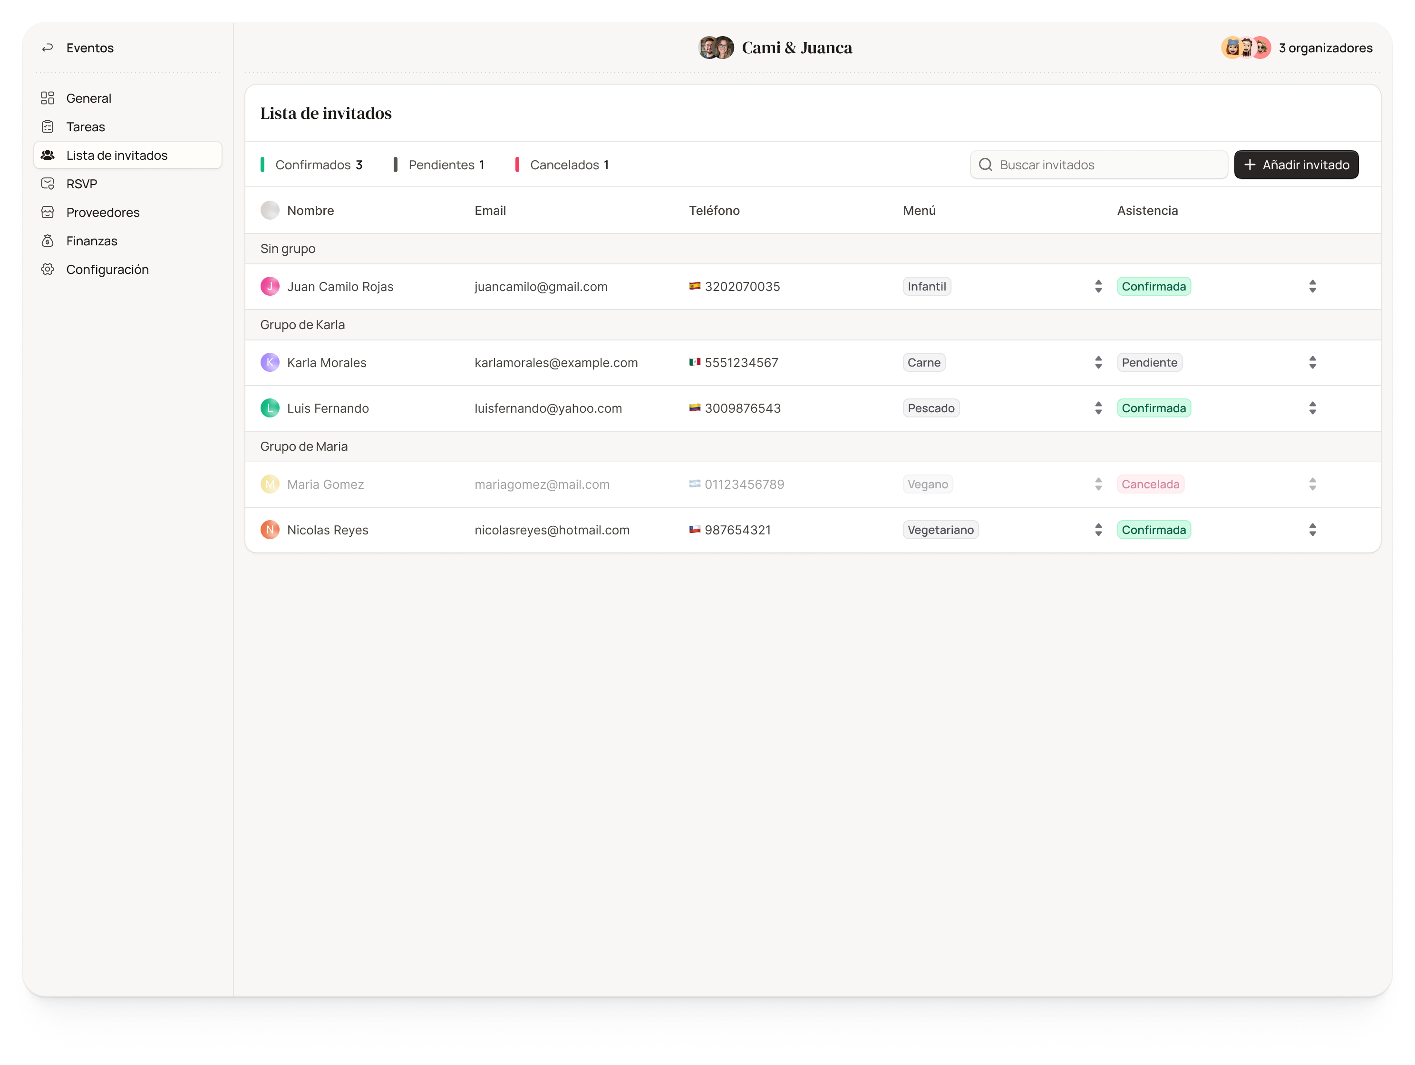Click email nicolasreyes@hotmail.com
1415x1065 pixels.
[552, 529]
